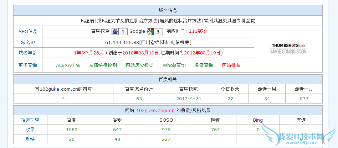338x148 pixels.
Task: Select the 谷歌 column header
Action: coord(117,120)
